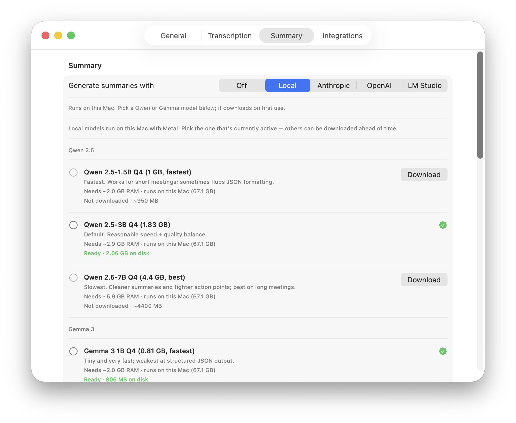Select the Gemma 3 1B Q4 radio button
Viewport: 516px width, 423px height.
pos(73,351)
